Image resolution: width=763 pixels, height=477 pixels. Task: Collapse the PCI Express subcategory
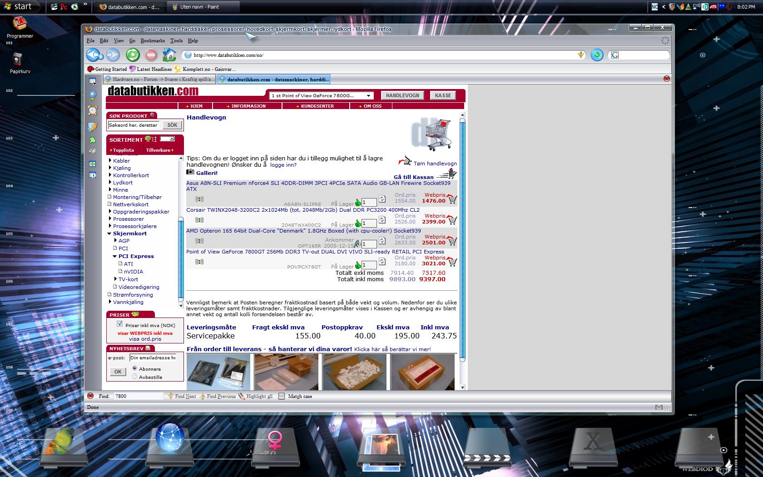click(115, 256)
